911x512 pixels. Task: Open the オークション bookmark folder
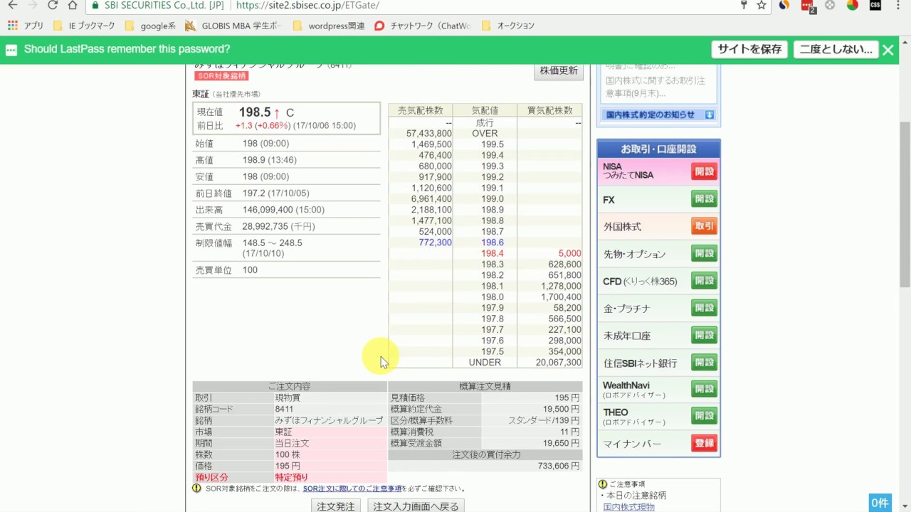tap(508, 26)
